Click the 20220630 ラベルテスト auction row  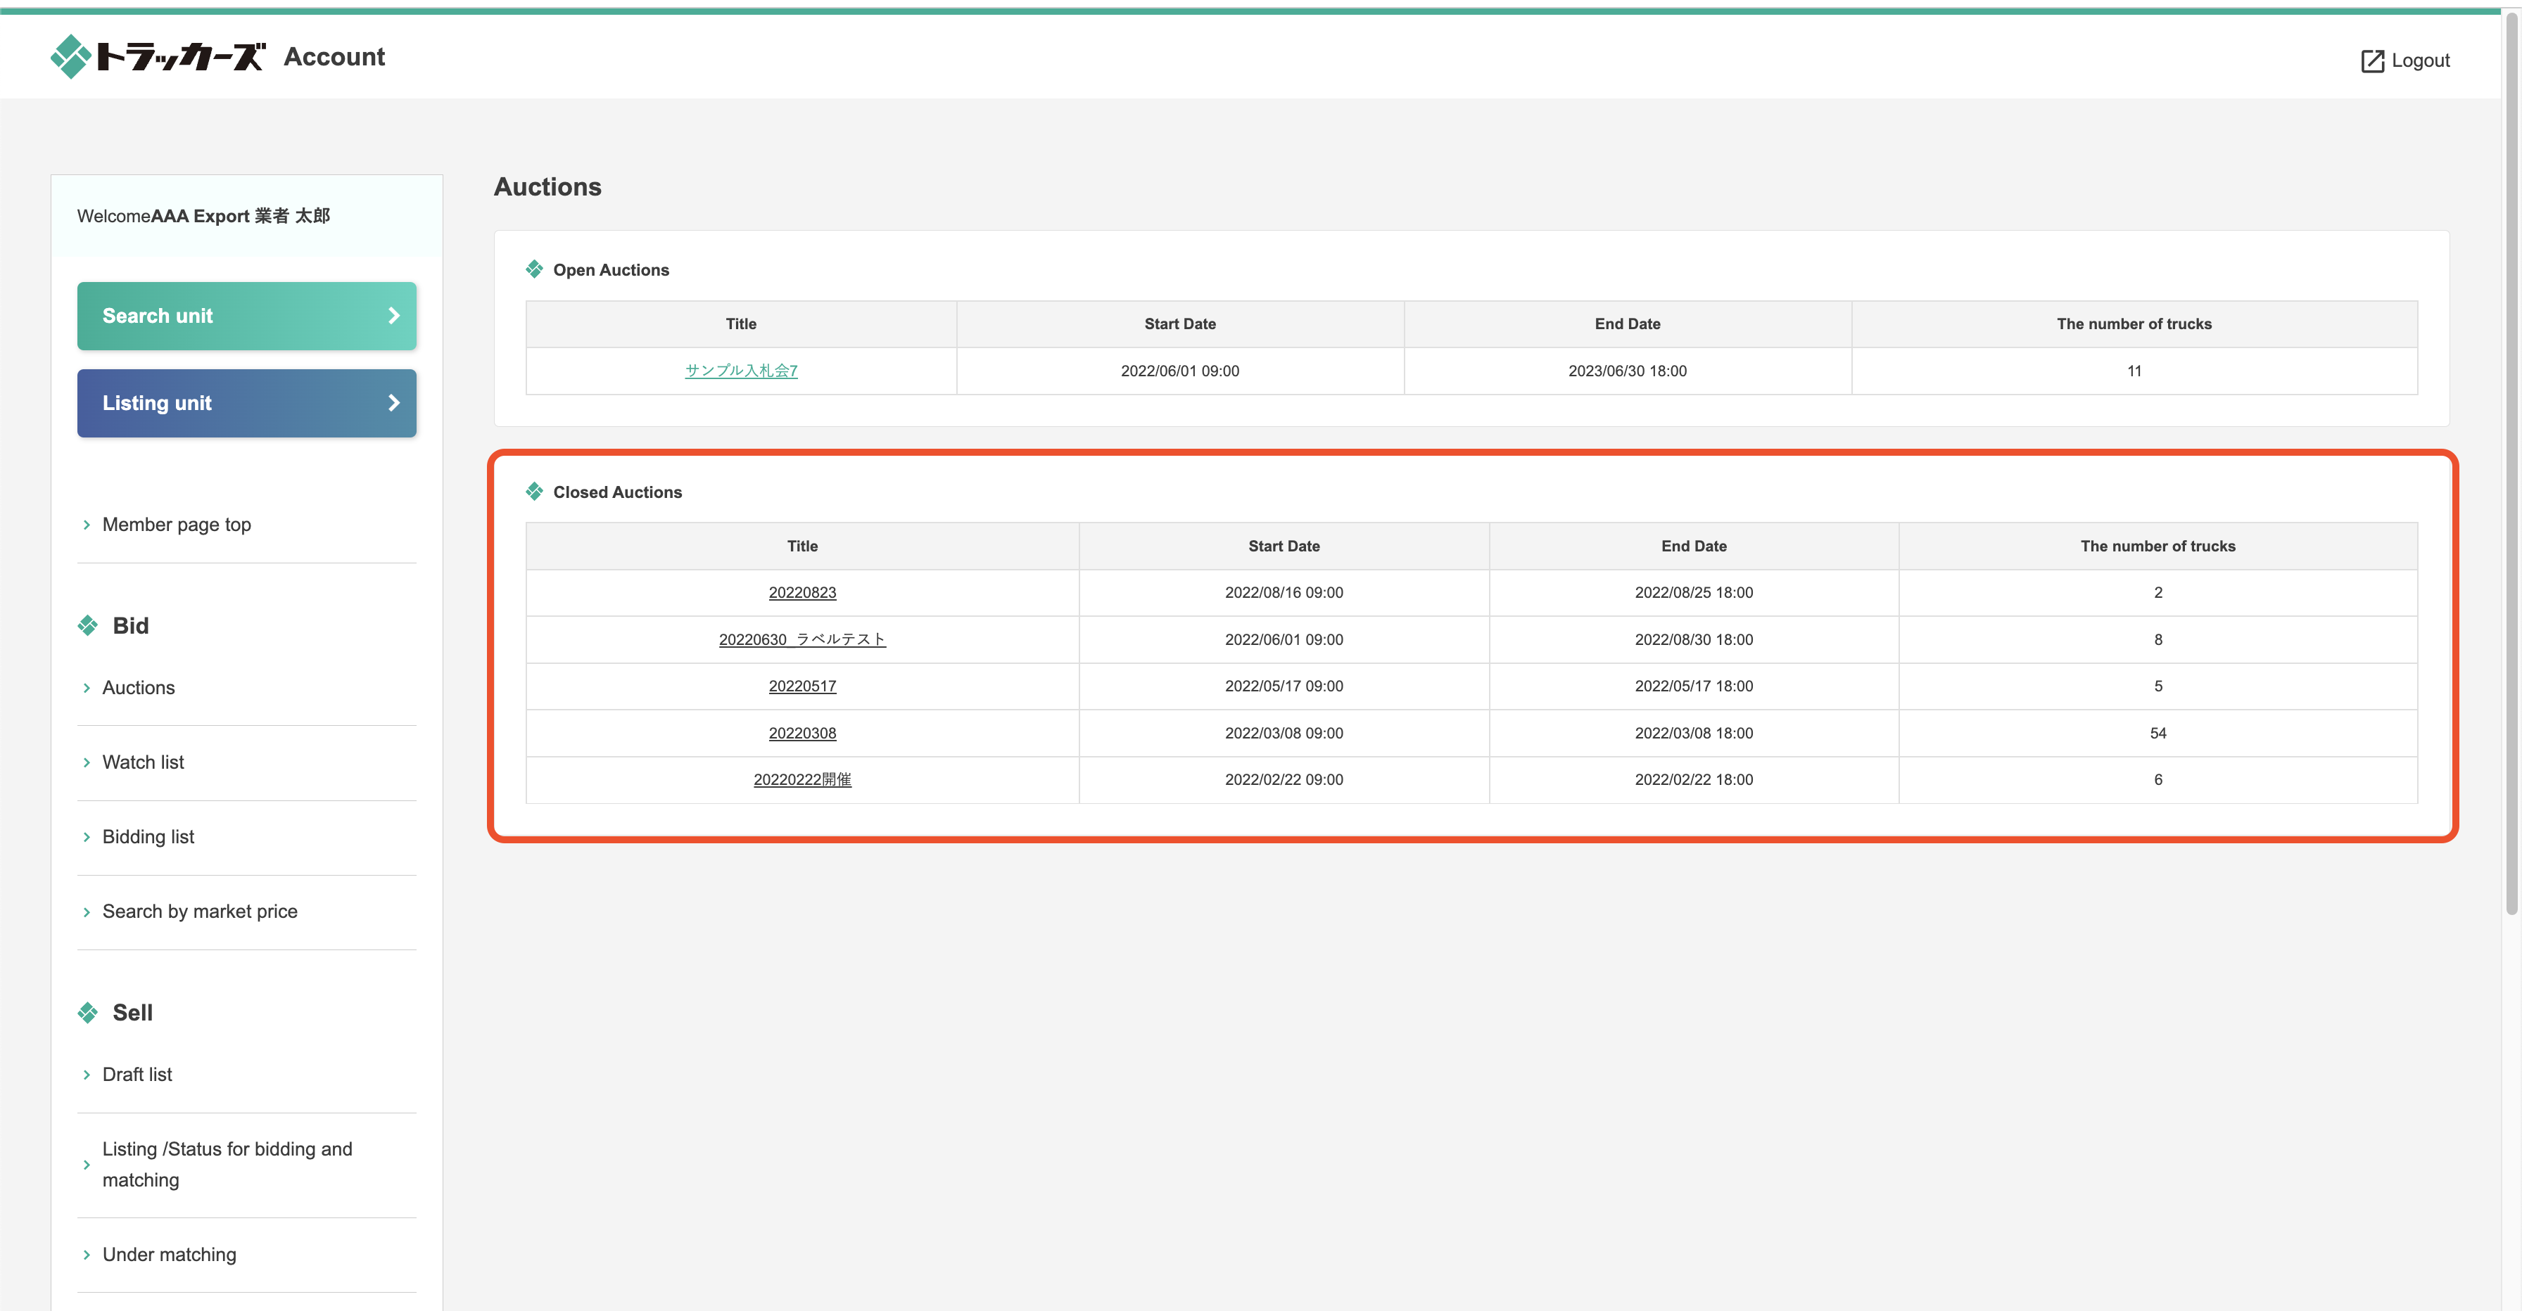(x=801, y=639)
